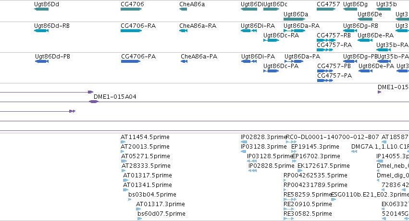Viewport: 409px width, 221px height.
Task: Click the Ugt35b gene glyph
Action: [x=384, y=9]
